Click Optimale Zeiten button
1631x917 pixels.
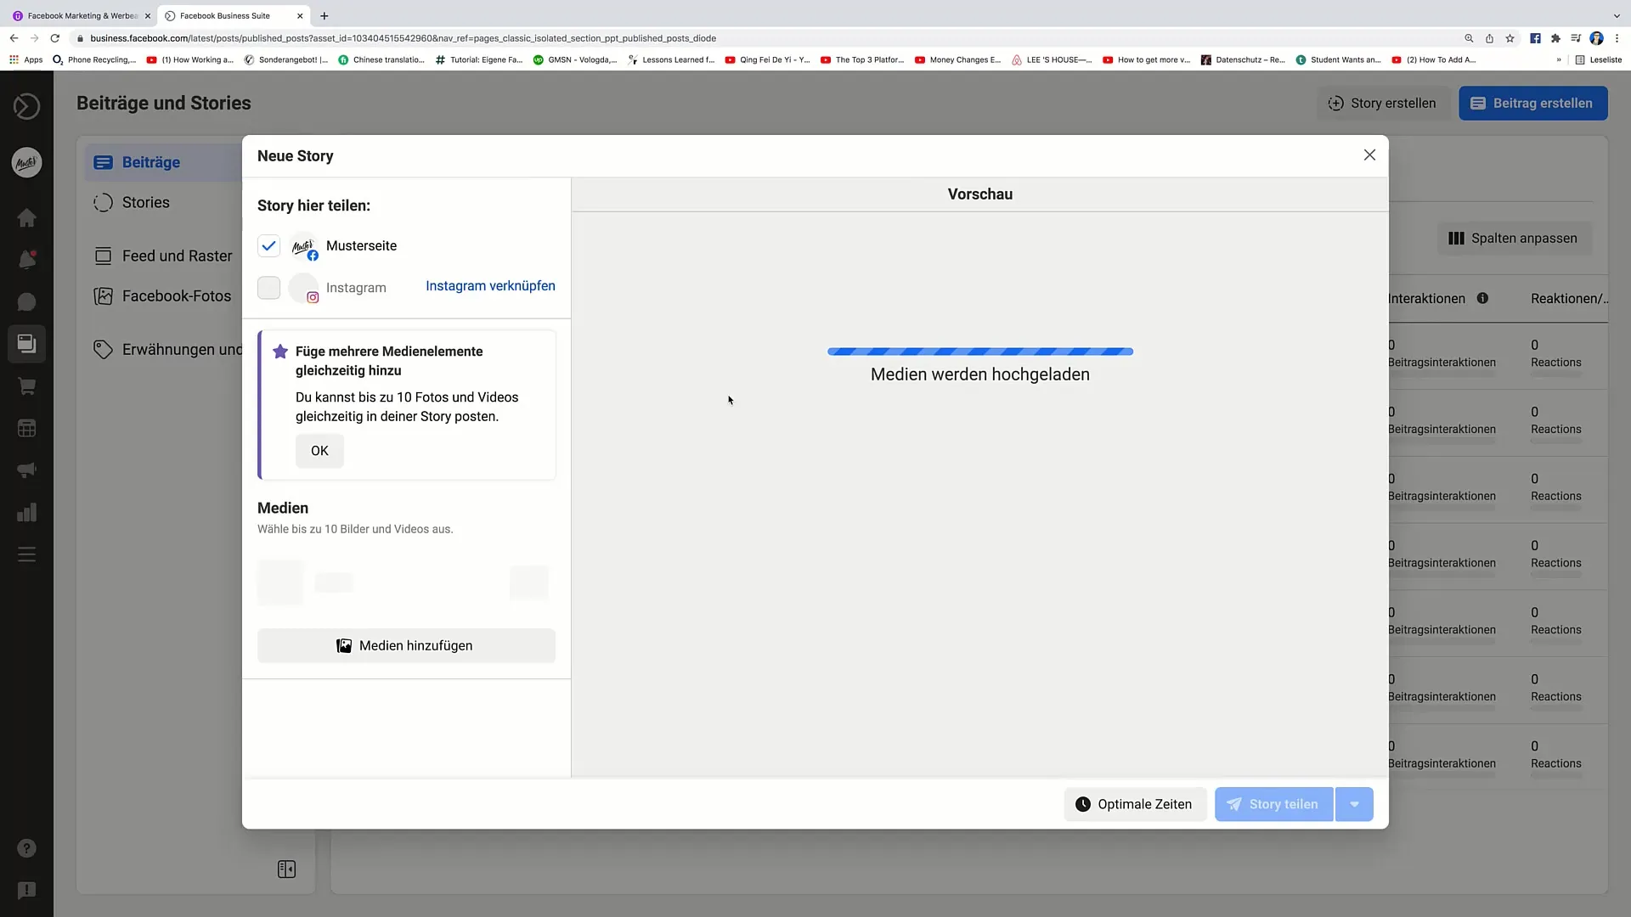[1134, 804]
